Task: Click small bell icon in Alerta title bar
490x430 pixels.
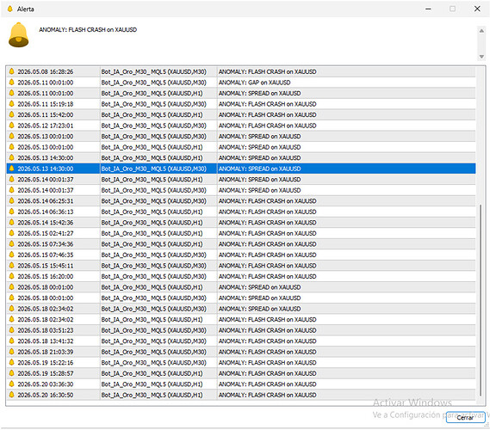Action: pos(10,9)
